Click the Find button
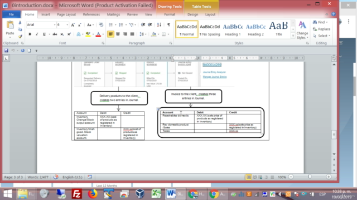Screen dimensions: 357x200 (321, 22)
